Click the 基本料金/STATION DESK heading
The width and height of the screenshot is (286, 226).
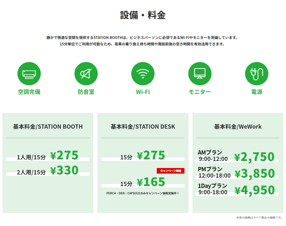(x=143, y=127)
